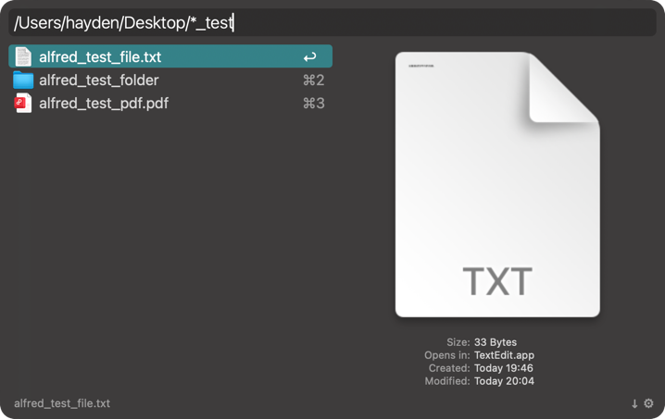
Task: Click the ⌘2 shortcut label
Action: (313, 80)
